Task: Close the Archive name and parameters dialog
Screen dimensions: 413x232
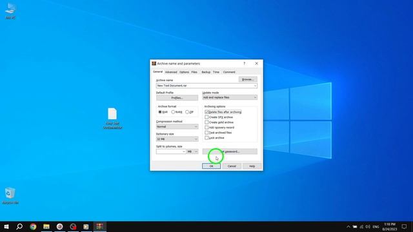Action: click(257, 63)
